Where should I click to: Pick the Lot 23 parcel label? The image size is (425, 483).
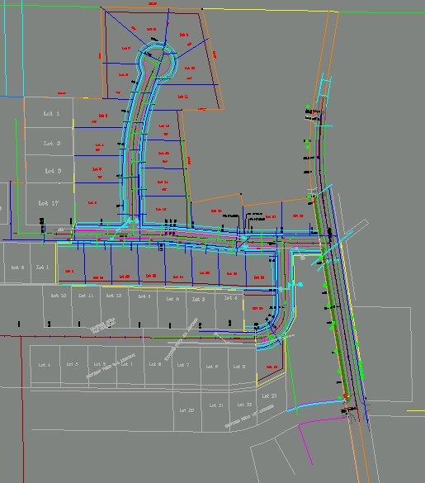click(269, 395)
